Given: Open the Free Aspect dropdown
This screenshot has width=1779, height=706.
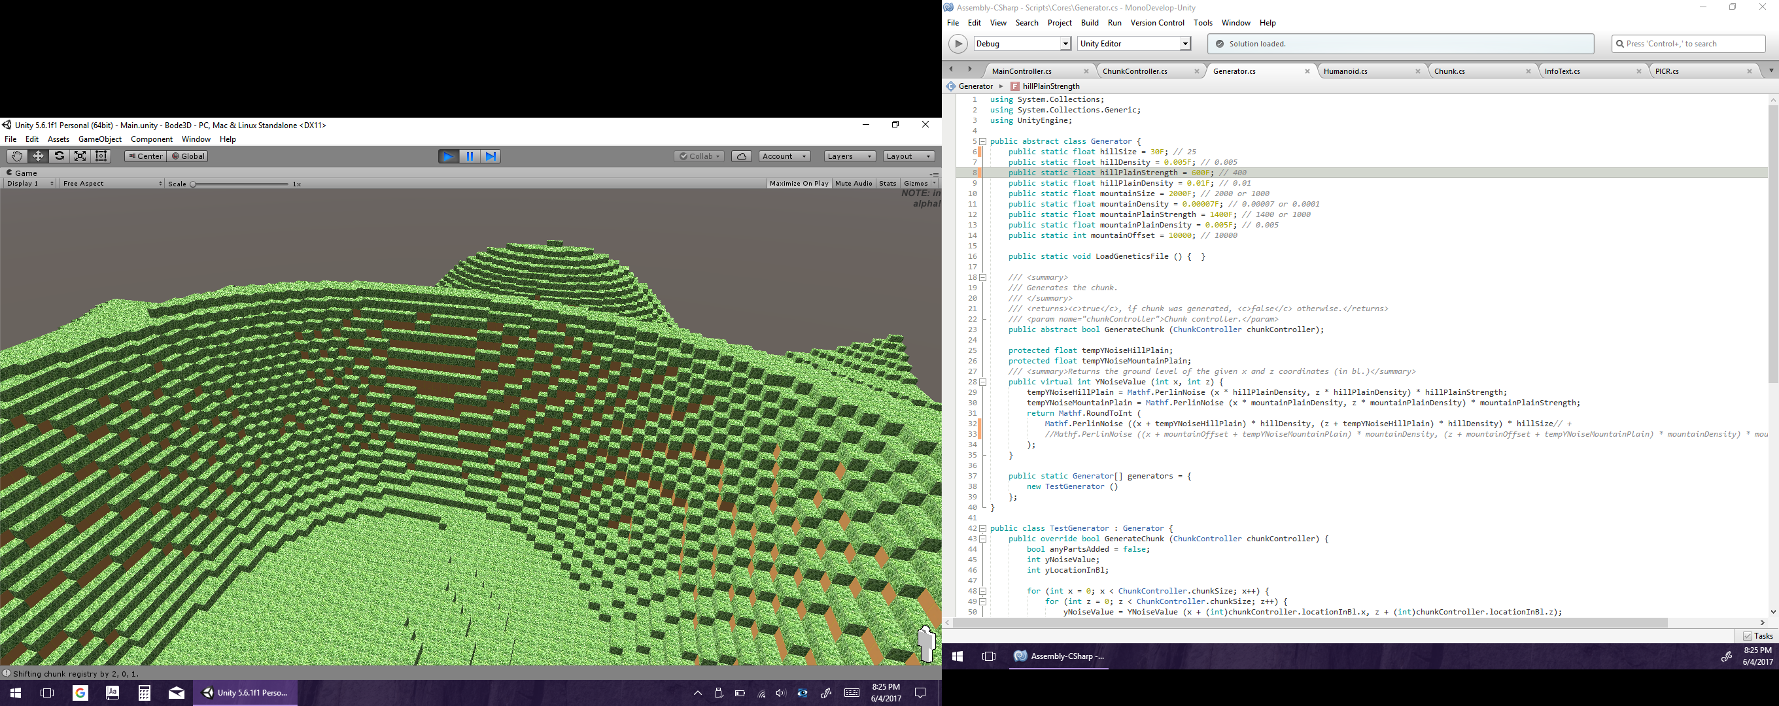Looking at the screenshot, I should click(112, 184).
